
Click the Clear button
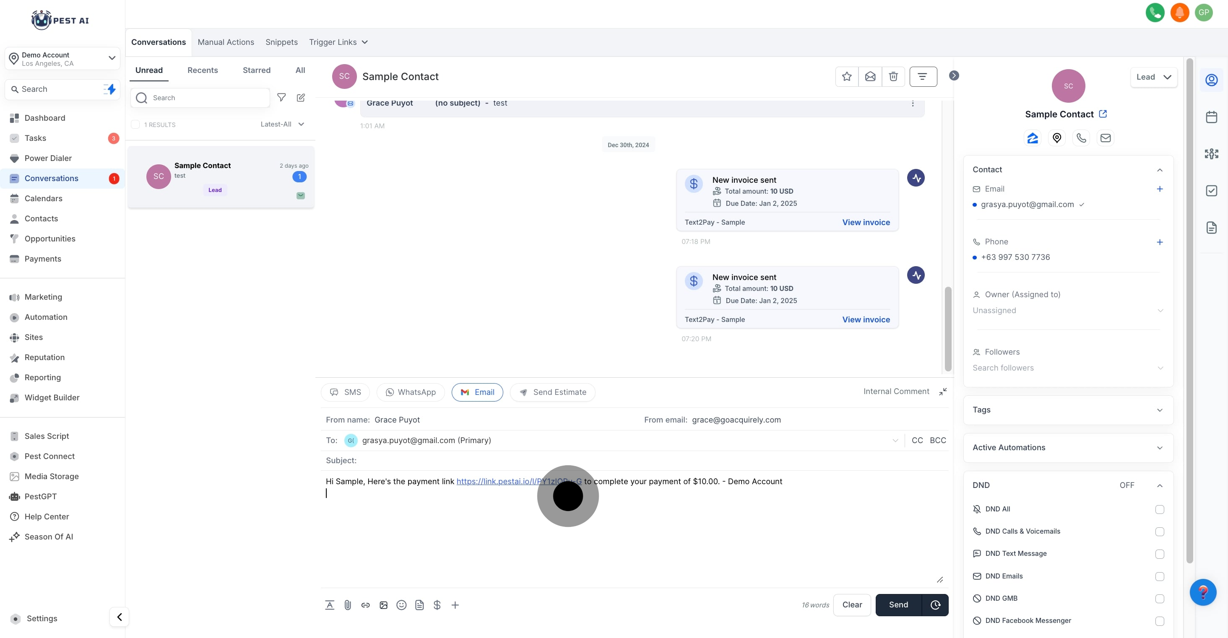pos(852,605)
